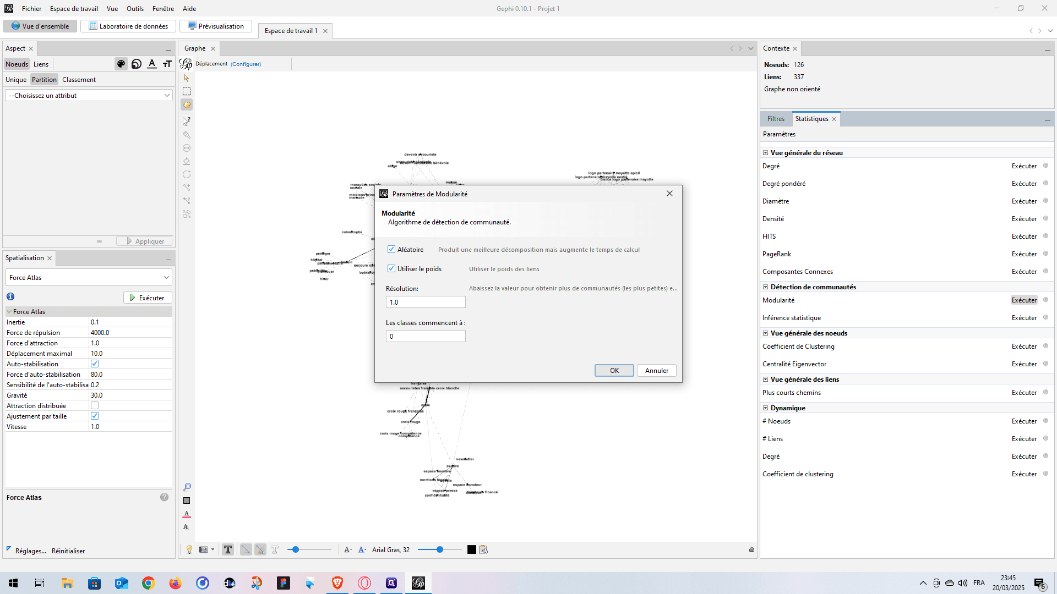
Task: Adjust the edge thickness slider
Action: (x=309, y=549)
